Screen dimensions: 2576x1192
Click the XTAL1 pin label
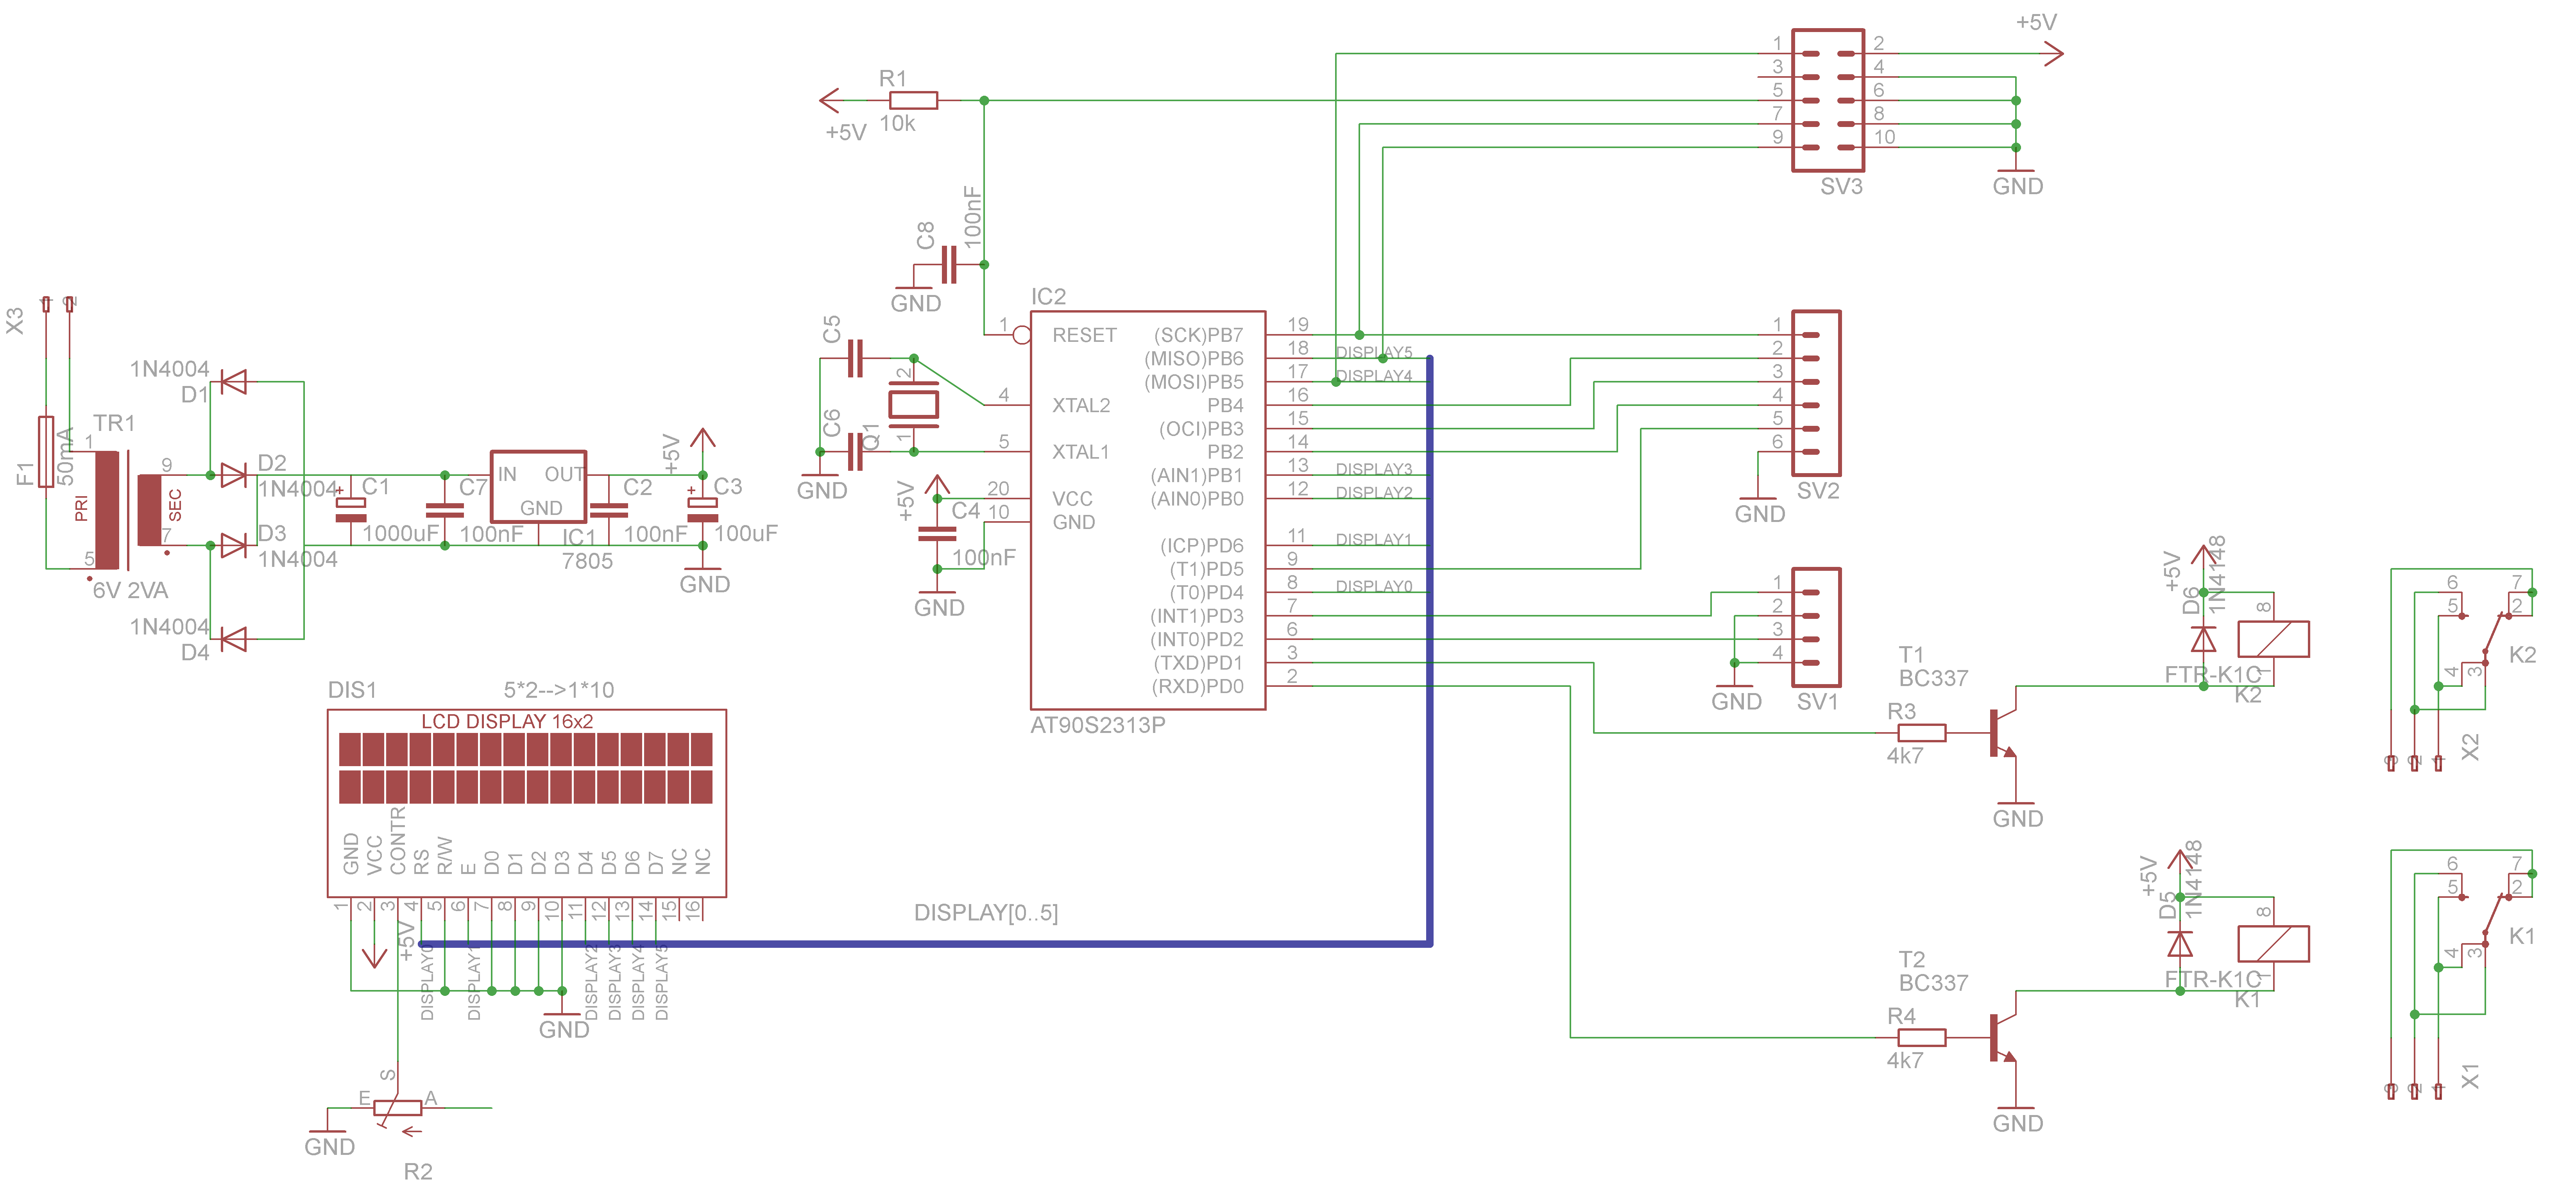1081,452
